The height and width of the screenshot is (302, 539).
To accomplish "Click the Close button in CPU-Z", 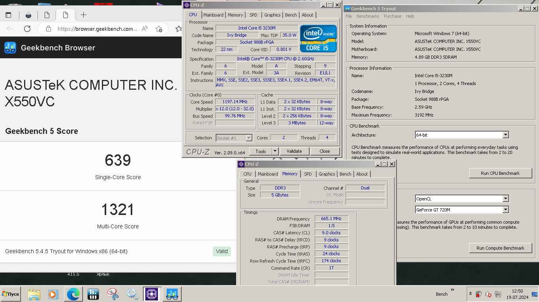I will [x=325, y=151].
